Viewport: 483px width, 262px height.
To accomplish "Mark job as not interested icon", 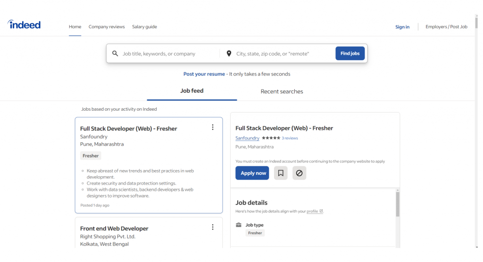I will coord(299,173).
